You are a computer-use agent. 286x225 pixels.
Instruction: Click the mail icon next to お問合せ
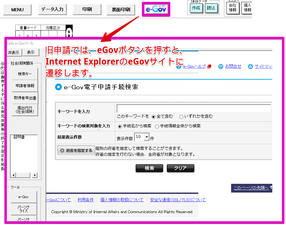pos(221,66)
